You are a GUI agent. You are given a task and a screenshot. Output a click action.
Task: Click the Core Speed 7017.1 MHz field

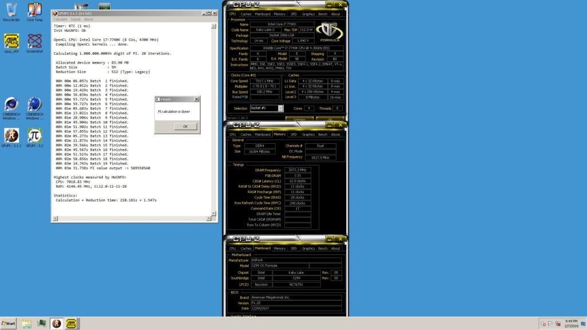tap(265, 81)
